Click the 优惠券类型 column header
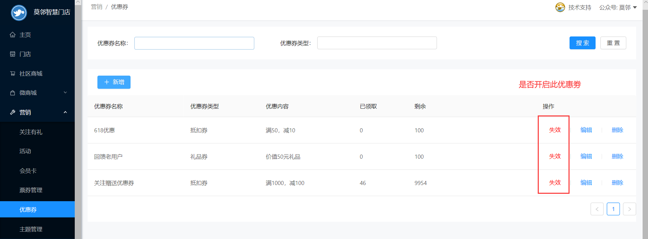 coord(205,106)
